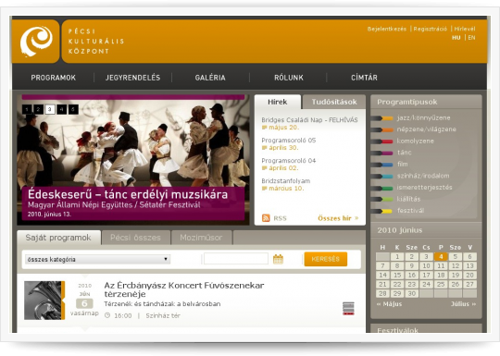The height and width of the screenshot is (356, 500).
Task: Click the Regisztráció link
Action: pyautogui.click(x=431, y=29)
